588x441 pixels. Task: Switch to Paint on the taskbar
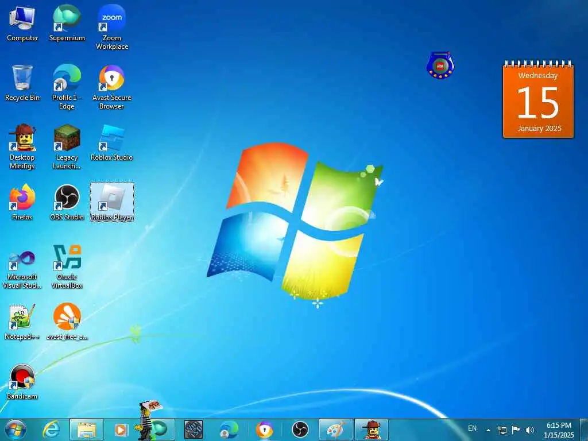point(335,430)
